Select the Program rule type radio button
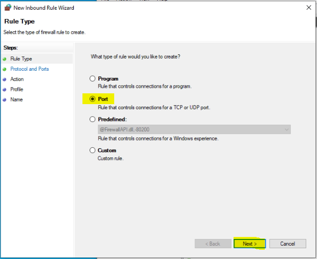This screenshot has height=259, width=317. coord(92,78)
